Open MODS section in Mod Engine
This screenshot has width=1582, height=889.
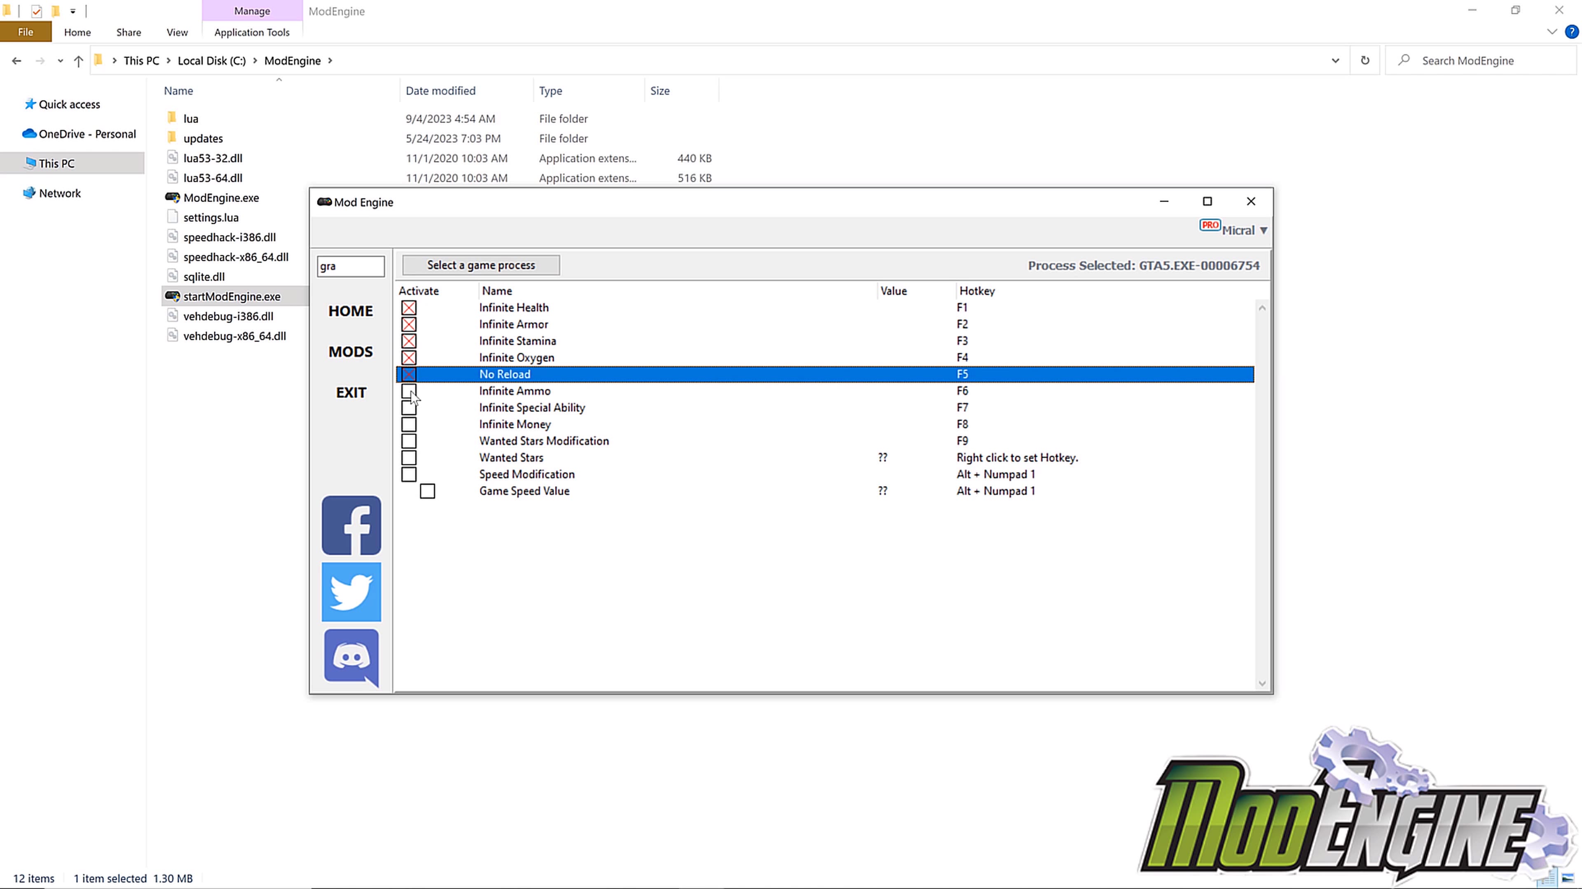[x=351, y=351]
